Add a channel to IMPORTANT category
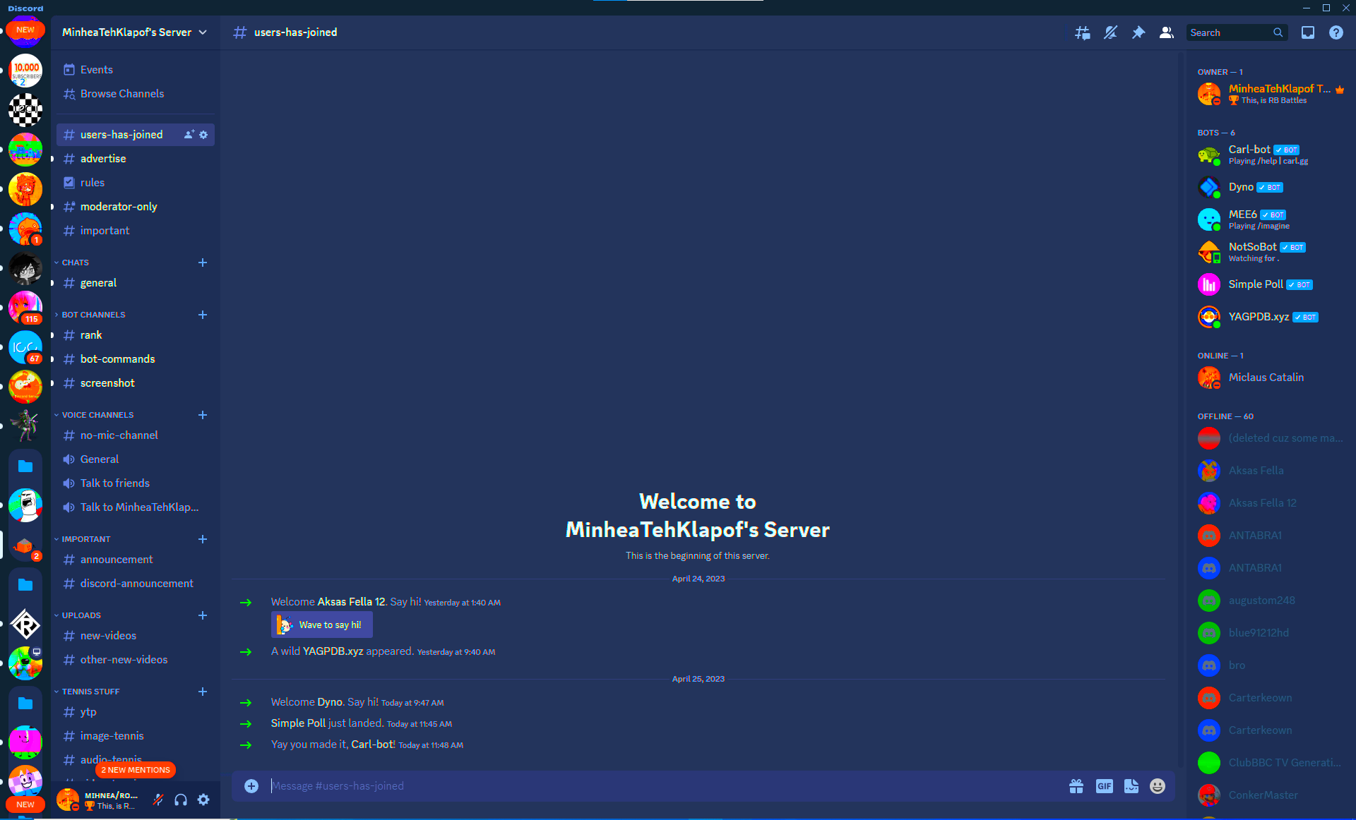This screenshot has height=820, width=1356. [203, 539]
